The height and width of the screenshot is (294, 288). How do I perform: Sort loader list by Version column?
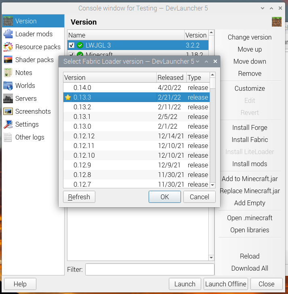click(x=109, y=77)
